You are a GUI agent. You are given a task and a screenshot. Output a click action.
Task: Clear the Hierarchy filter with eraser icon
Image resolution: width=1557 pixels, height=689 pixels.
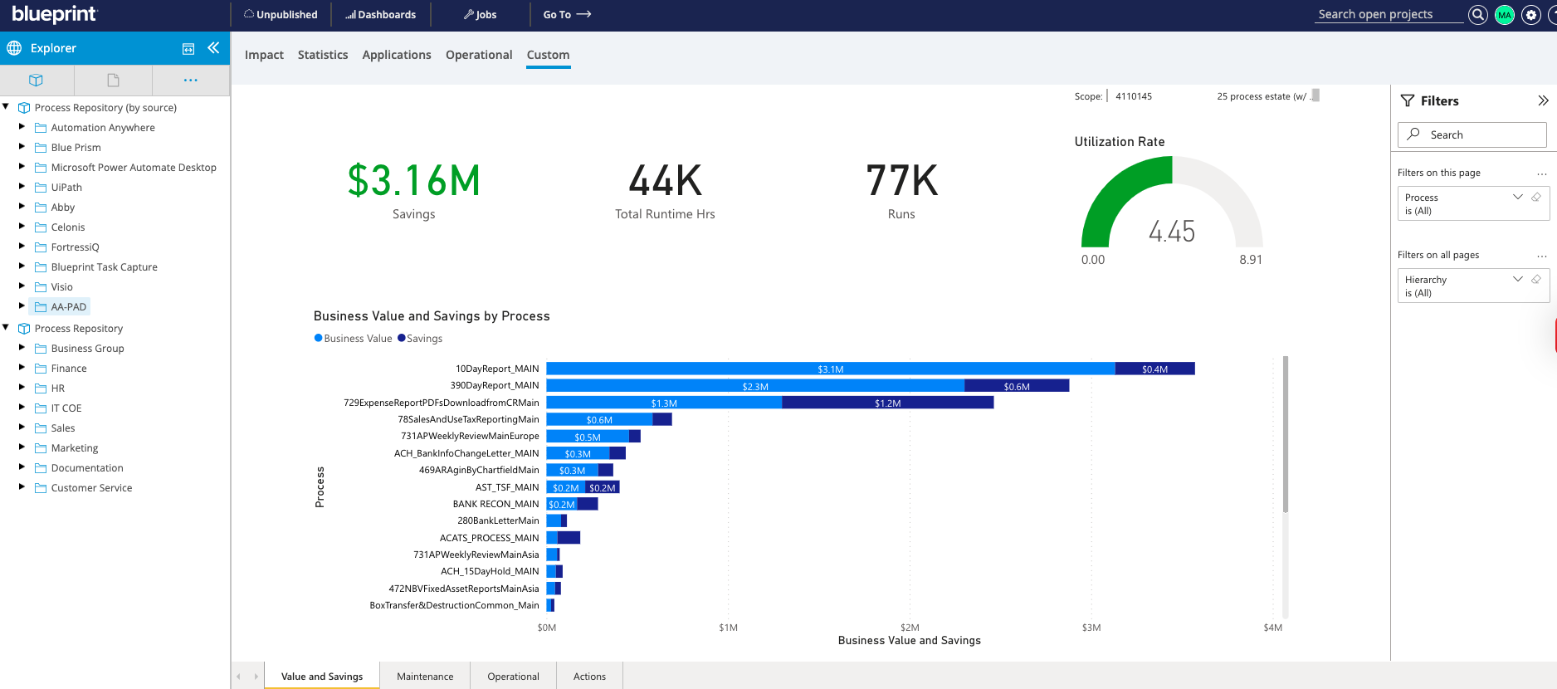(x=1536, y=280)
